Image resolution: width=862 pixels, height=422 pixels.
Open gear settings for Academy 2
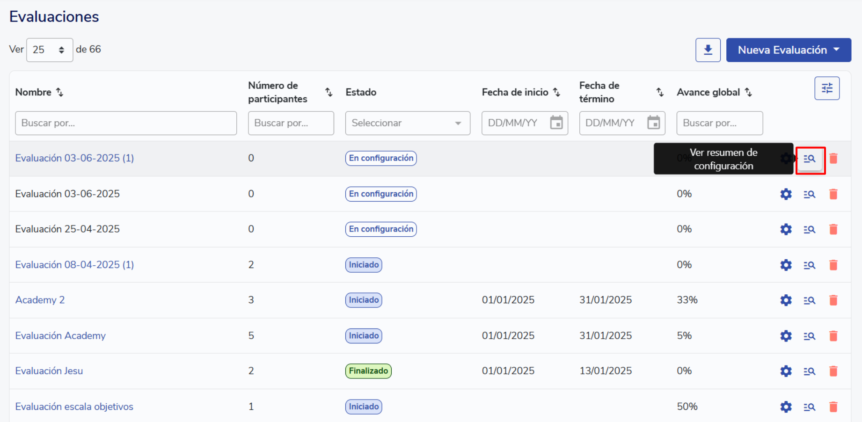786,300
